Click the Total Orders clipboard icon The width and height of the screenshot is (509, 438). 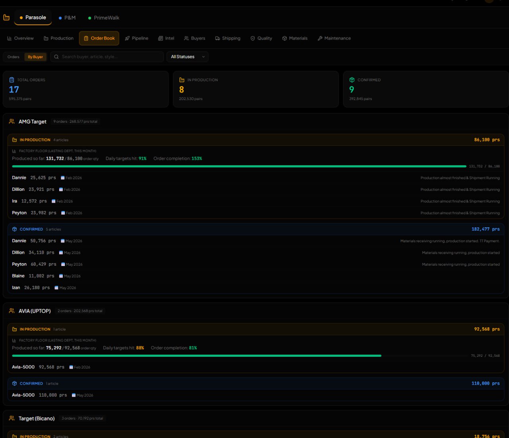(12, 80)
